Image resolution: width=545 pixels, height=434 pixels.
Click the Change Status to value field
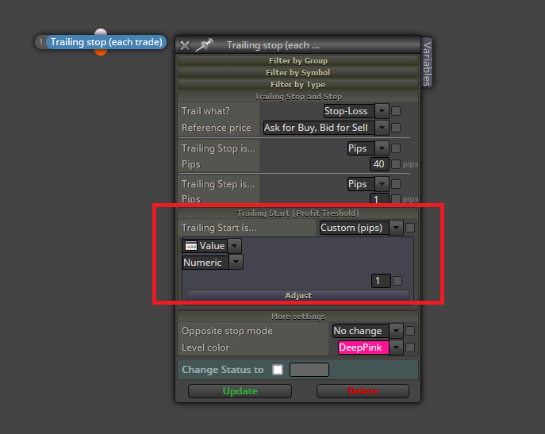click(x=309, y=370)
